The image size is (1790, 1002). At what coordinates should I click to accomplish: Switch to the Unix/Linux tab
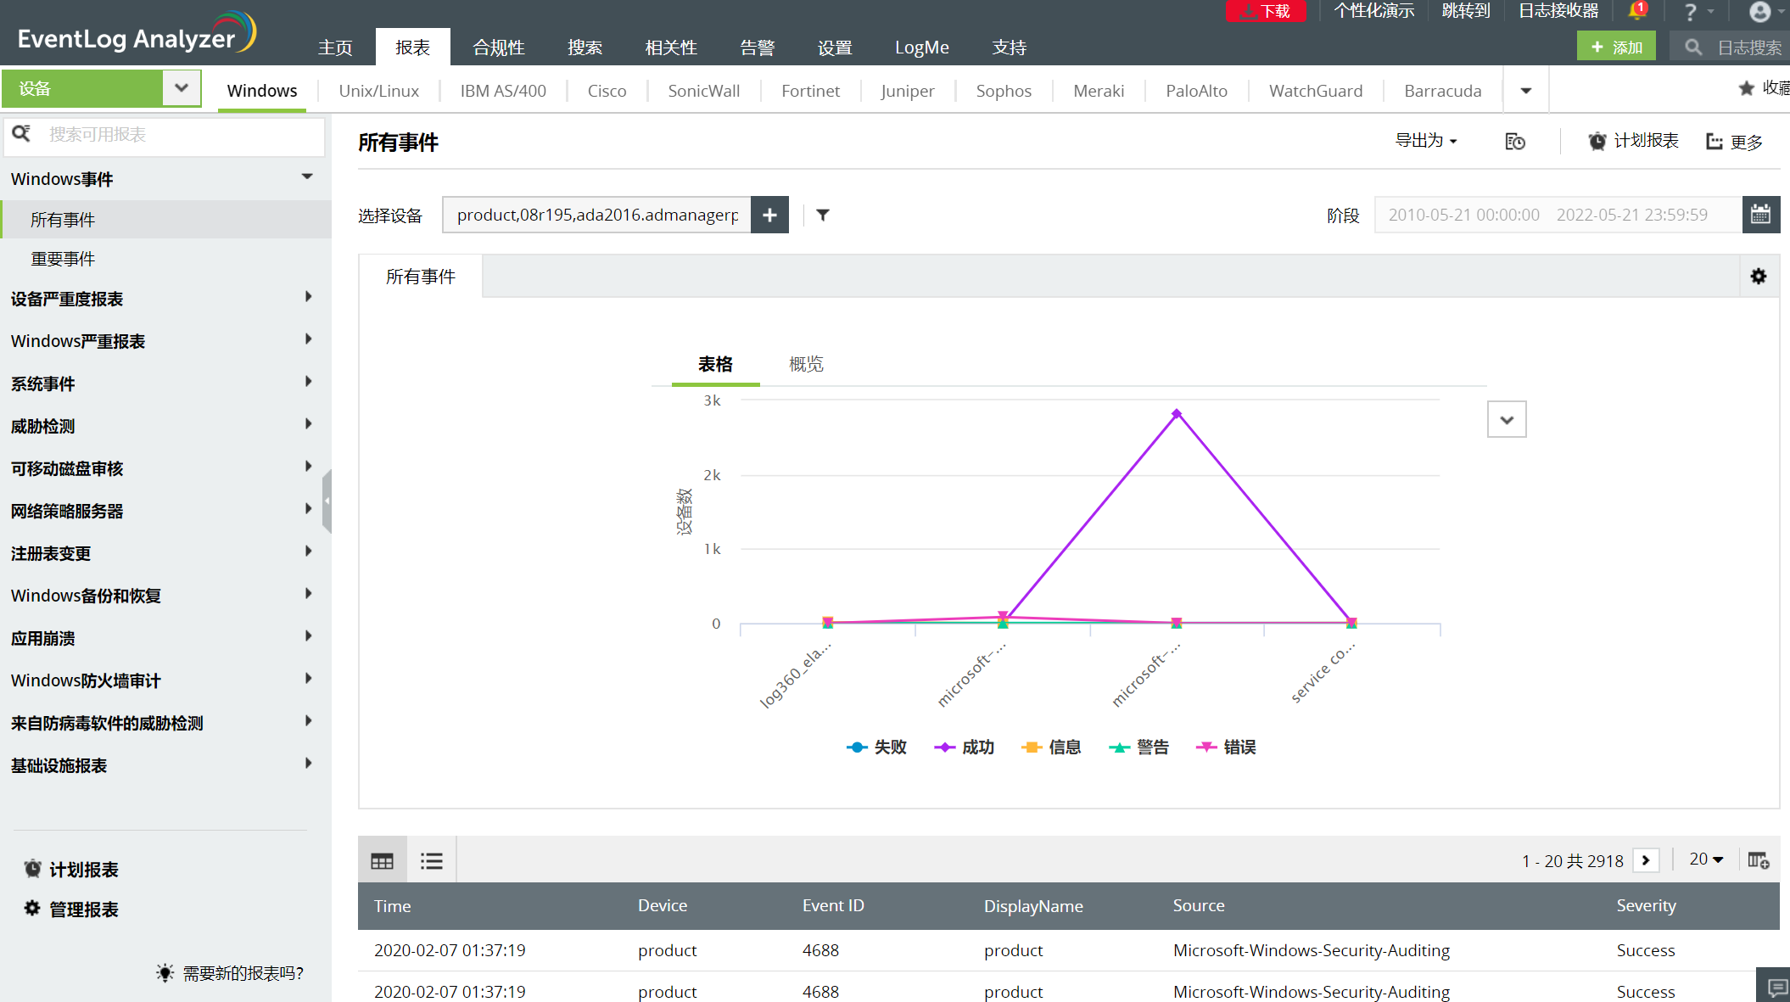378,91
